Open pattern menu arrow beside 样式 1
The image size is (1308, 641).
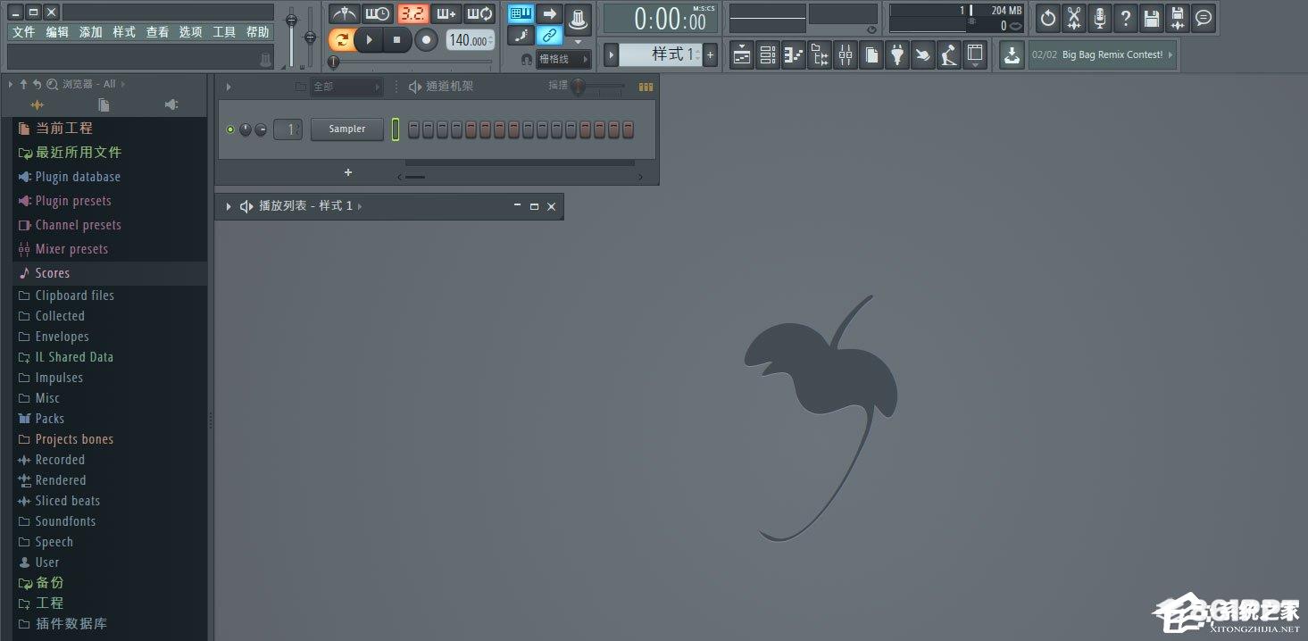611,54
